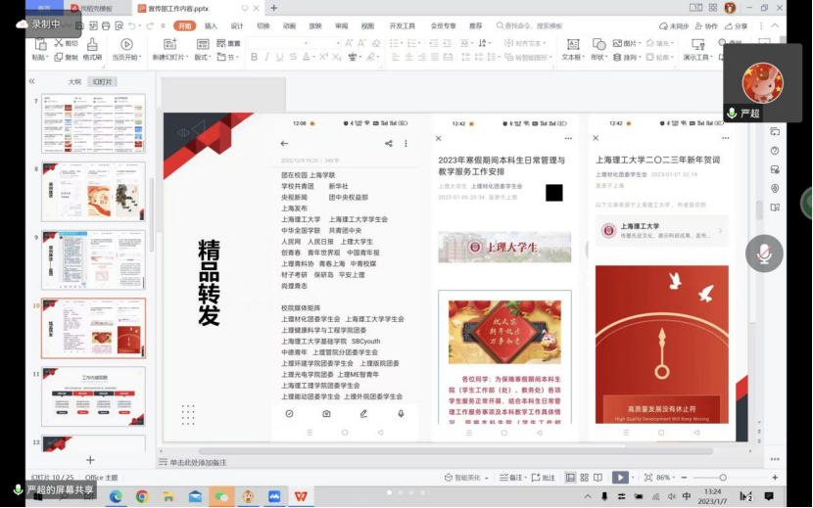Collapse the slide panel with the double chevron
Viewport: 813px width, 508px height.
click(32, 81)
